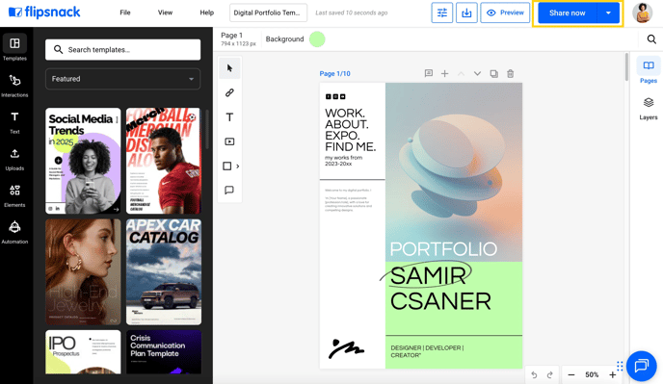This screenshot has width=663, height=384.
Task: Open the Automation panel
Action: click(14, 232)
